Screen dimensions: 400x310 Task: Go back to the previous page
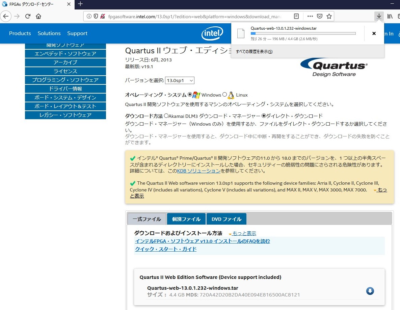(x=6, y=16)
